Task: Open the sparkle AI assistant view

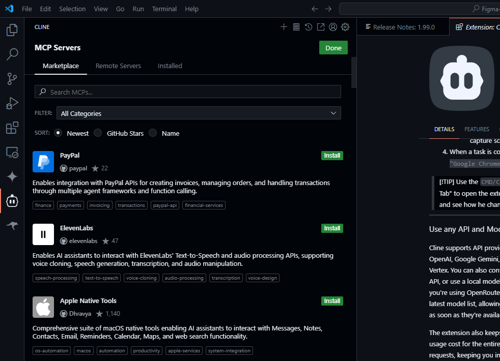Action: click(x=12, y=176)
